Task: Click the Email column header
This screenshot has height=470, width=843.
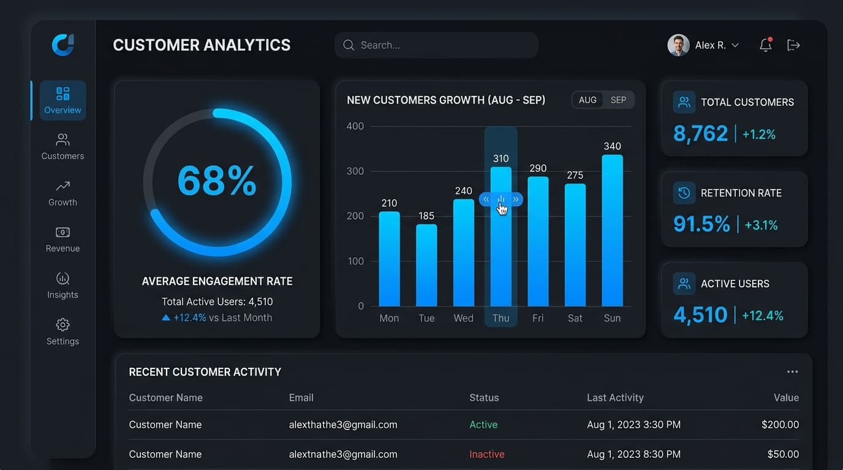Action: tap(301, 398)
